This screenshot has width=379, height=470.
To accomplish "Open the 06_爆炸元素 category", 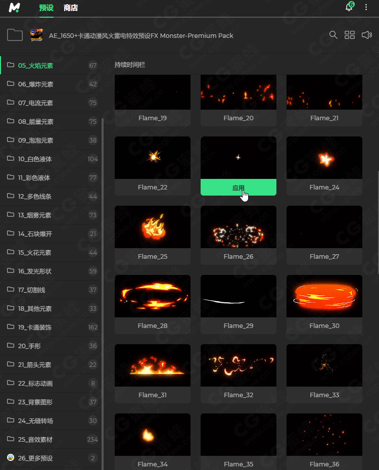I will pos(51,84).
